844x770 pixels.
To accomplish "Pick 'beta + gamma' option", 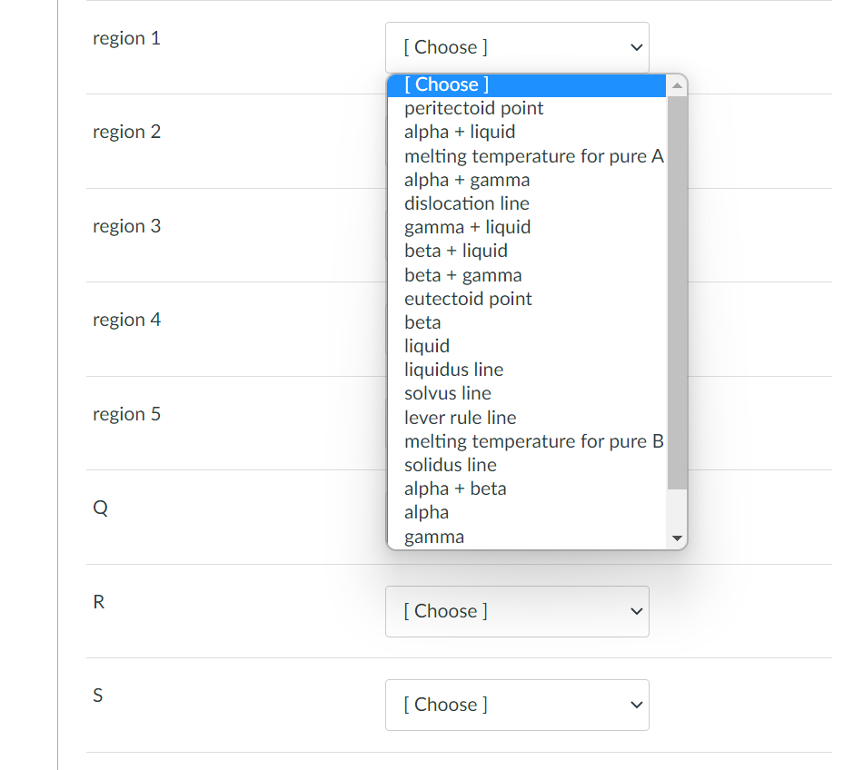I will tap(527, 275).
